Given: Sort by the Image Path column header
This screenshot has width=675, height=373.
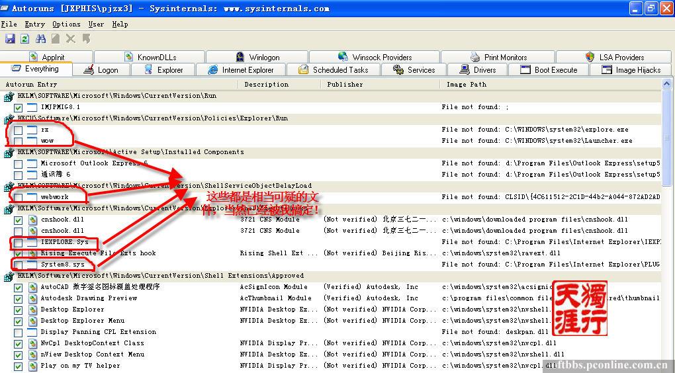Looking at the screenshot, I should pyautogui.click(x=466, y=85).
